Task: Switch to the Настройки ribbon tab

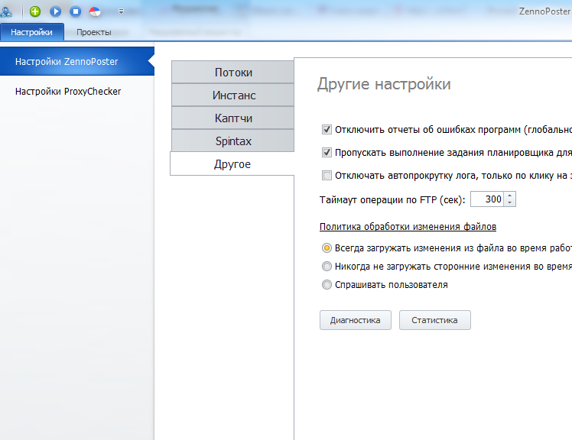Action: pyautogui.click(x=32, y=32)
